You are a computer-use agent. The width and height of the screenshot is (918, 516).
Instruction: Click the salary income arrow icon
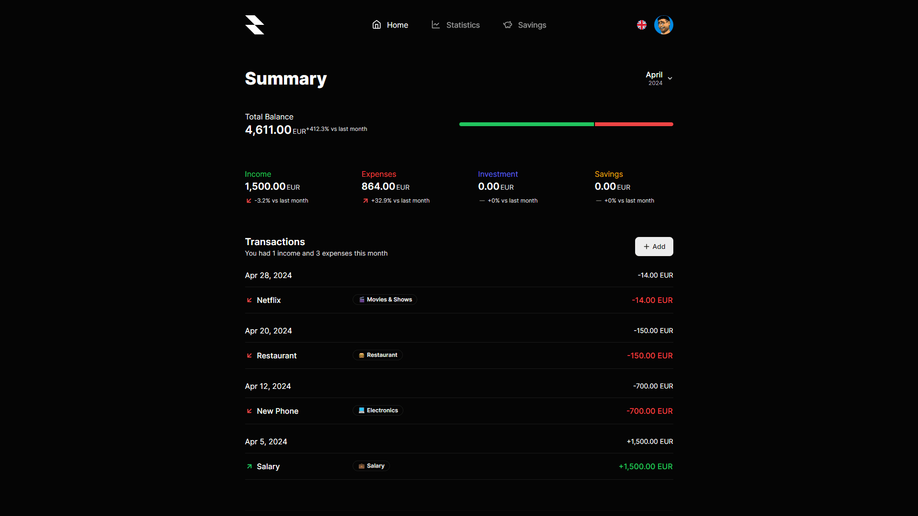click(x=249, y=466)
